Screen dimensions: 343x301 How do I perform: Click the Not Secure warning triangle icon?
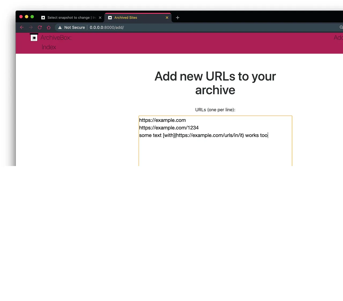click(60, 28)
